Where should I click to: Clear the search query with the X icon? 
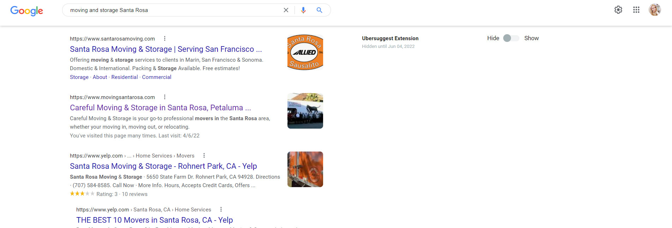(x=286, y=10)
